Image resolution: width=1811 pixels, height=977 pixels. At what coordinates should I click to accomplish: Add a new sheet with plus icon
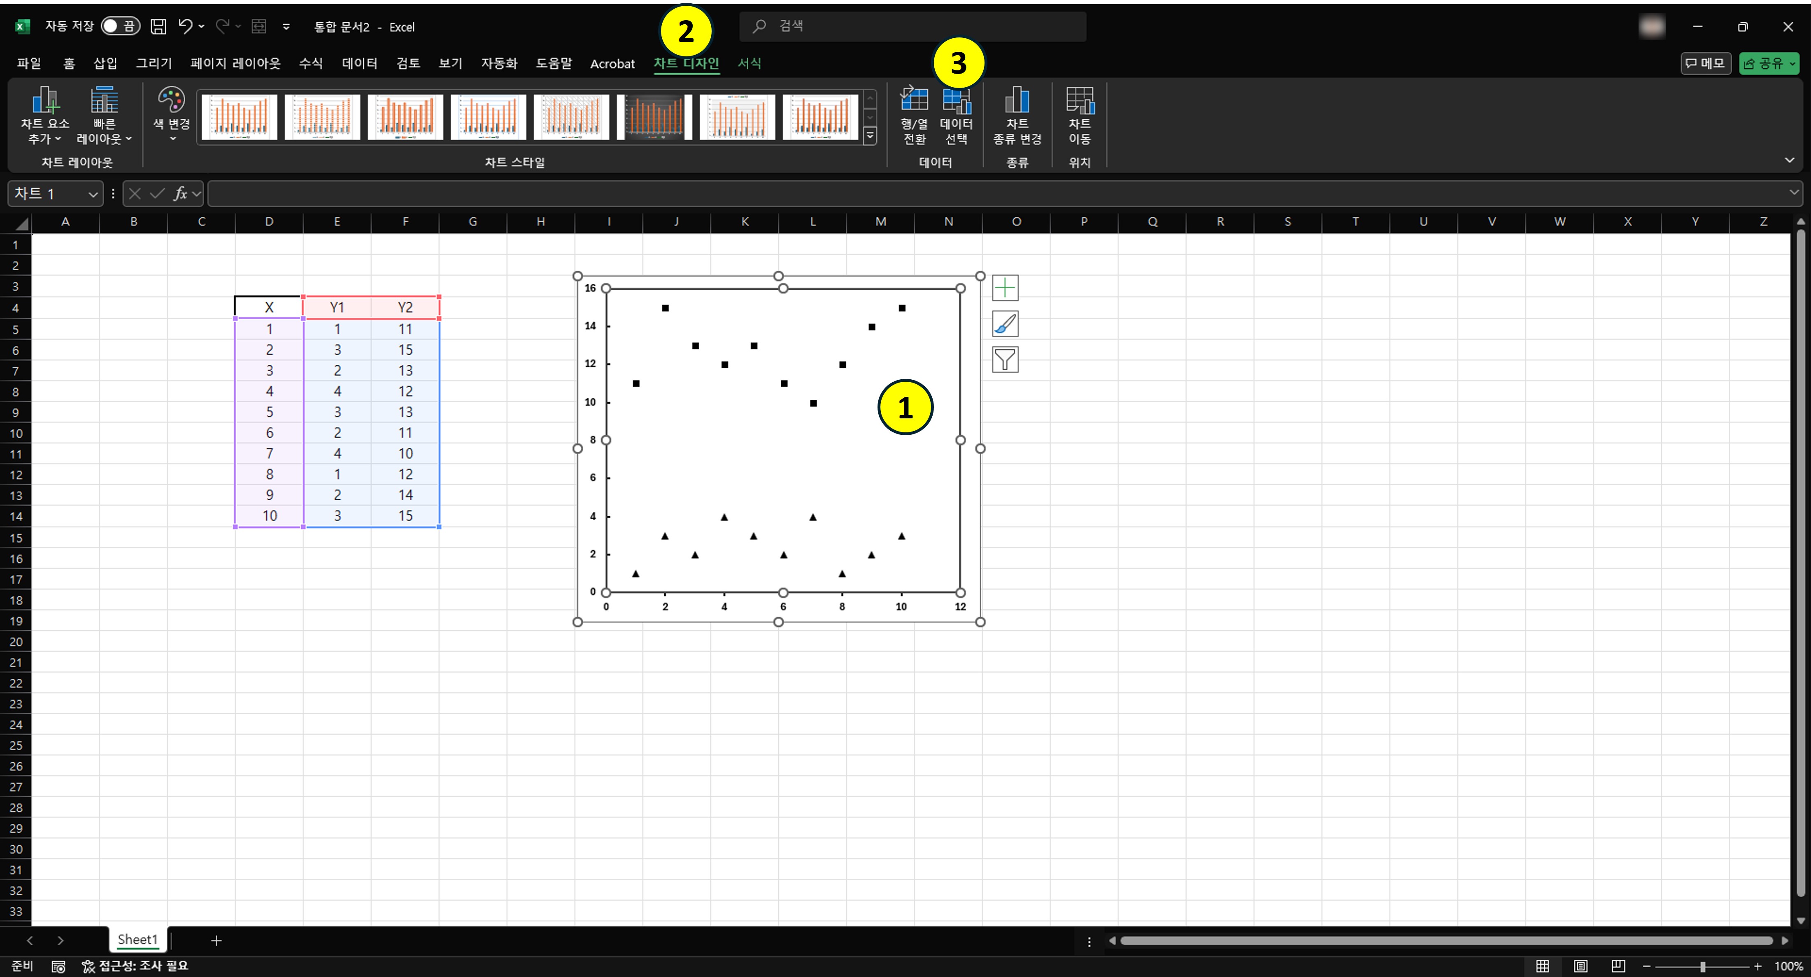click(216, 940)
